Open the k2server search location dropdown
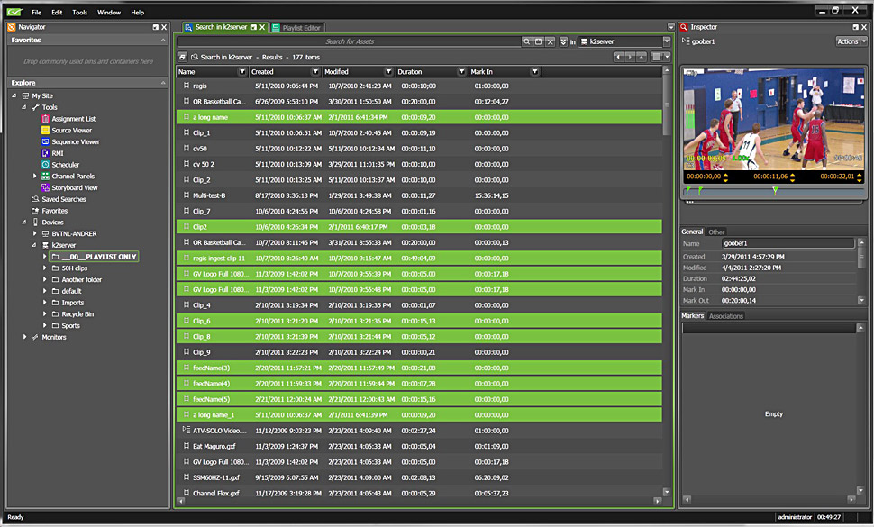This screenshot has height=527, width=874. (667, 41)
